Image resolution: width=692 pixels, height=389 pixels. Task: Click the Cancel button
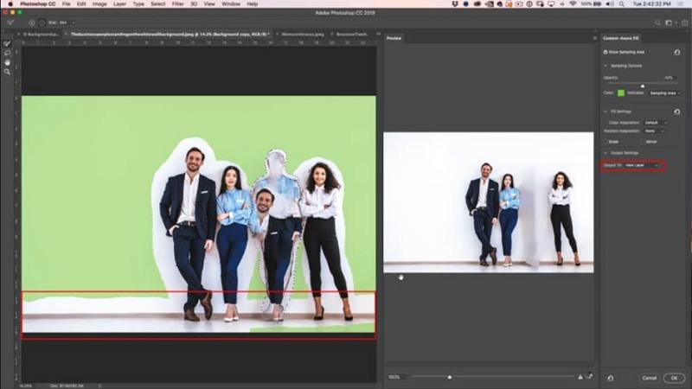pos(650,378)
